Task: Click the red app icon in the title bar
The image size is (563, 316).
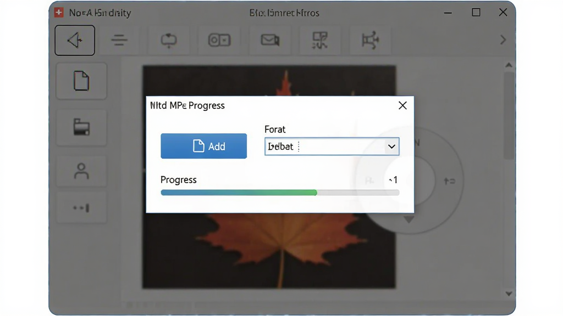Action: 59,13
